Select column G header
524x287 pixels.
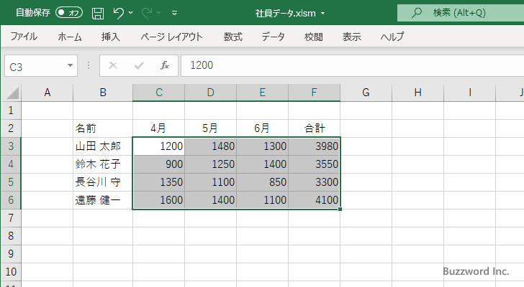click(x=366, y=92)
